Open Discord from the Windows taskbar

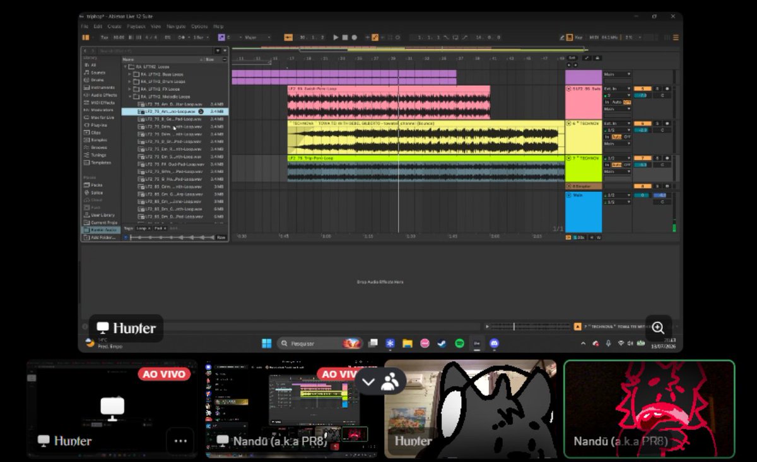tap(495, 343)
